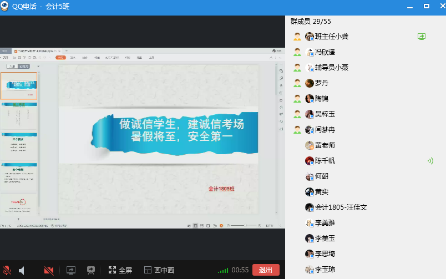The image size is (446, 279).
Task: Select 会计1805-汪佳文 in member list
Action: point(341,207)
